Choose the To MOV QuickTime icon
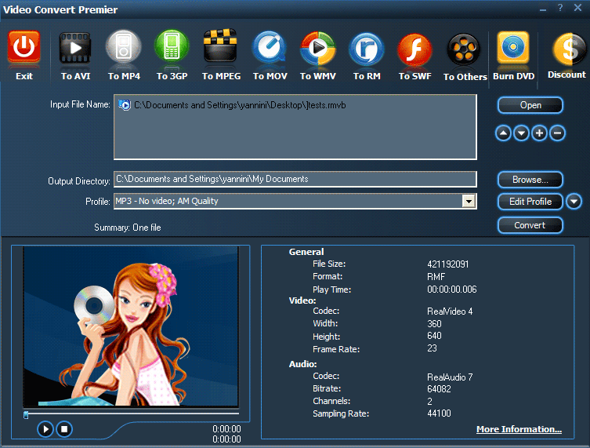Viewport: 590px width, 448px height. click(270, 48)
